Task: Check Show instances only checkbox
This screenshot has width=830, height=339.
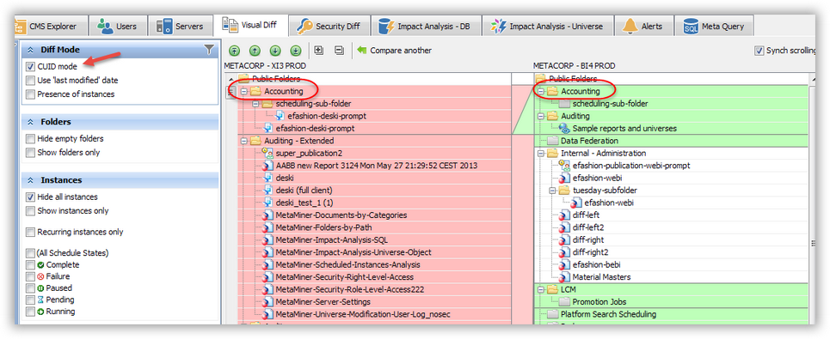Action: [30, 210]
